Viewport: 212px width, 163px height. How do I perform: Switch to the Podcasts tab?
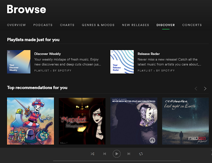coord(43,25)
